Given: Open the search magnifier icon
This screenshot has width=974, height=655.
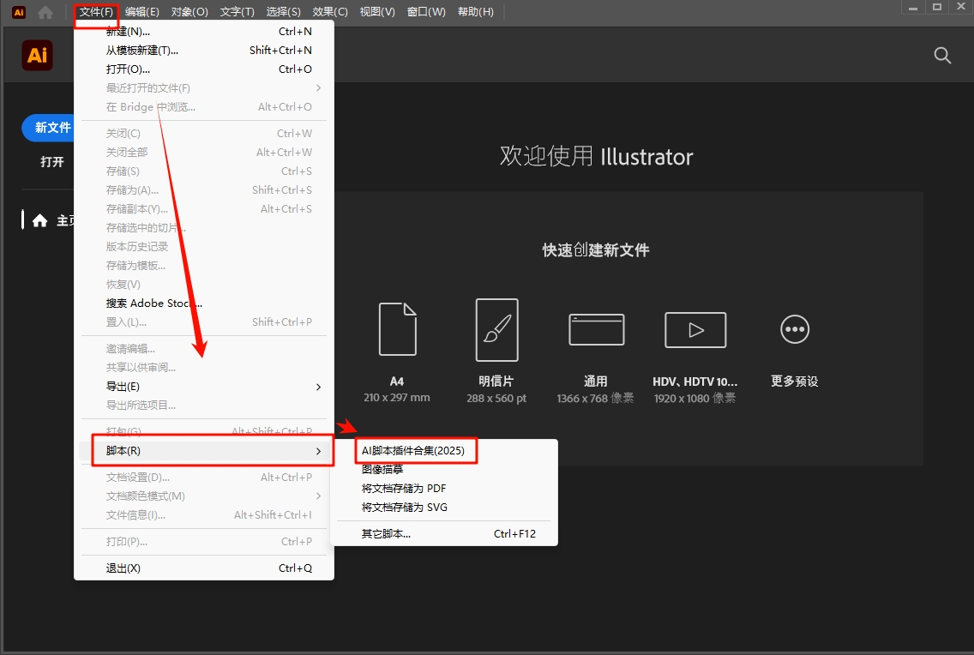Looking at the screenshot, I should 942,55.
